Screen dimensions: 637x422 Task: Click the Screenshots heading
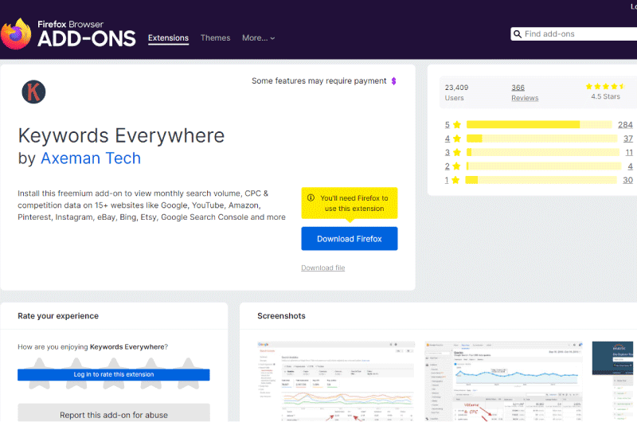(x=281, y=316)
